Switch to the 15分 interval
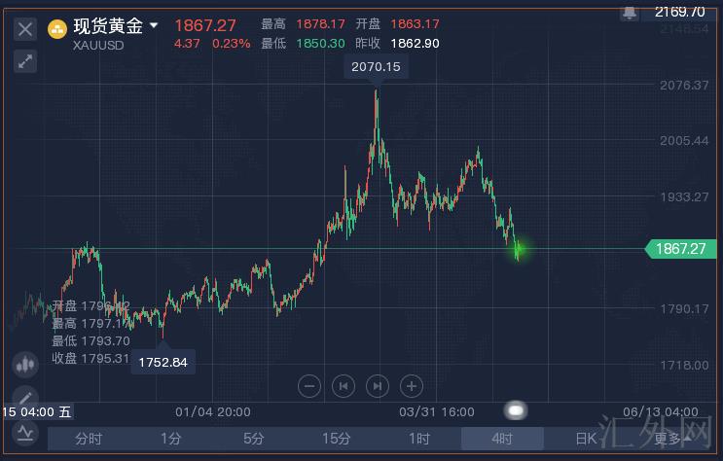This screenshot has height=461, width=723. [x=337, y=439]
